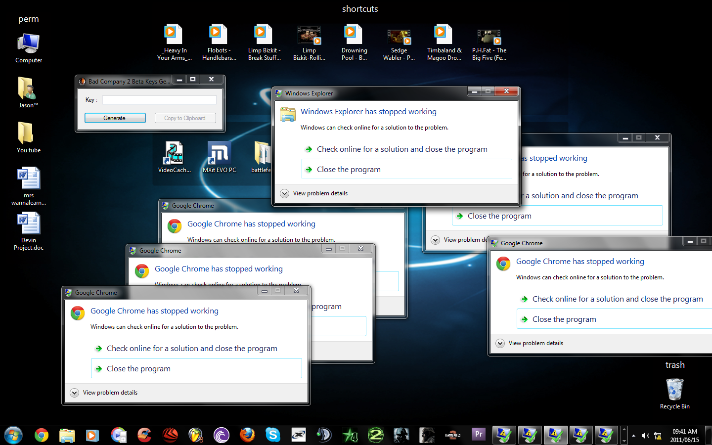Click Generate in Bad Company 2 keygen

tap(115, 118)
